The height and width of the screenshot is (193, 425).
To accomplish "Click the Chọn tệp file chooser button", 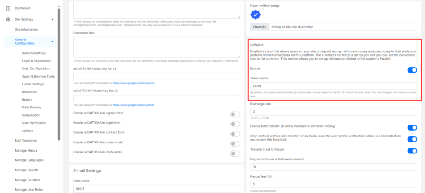I will pyautogui.click(x=259, y=27).
